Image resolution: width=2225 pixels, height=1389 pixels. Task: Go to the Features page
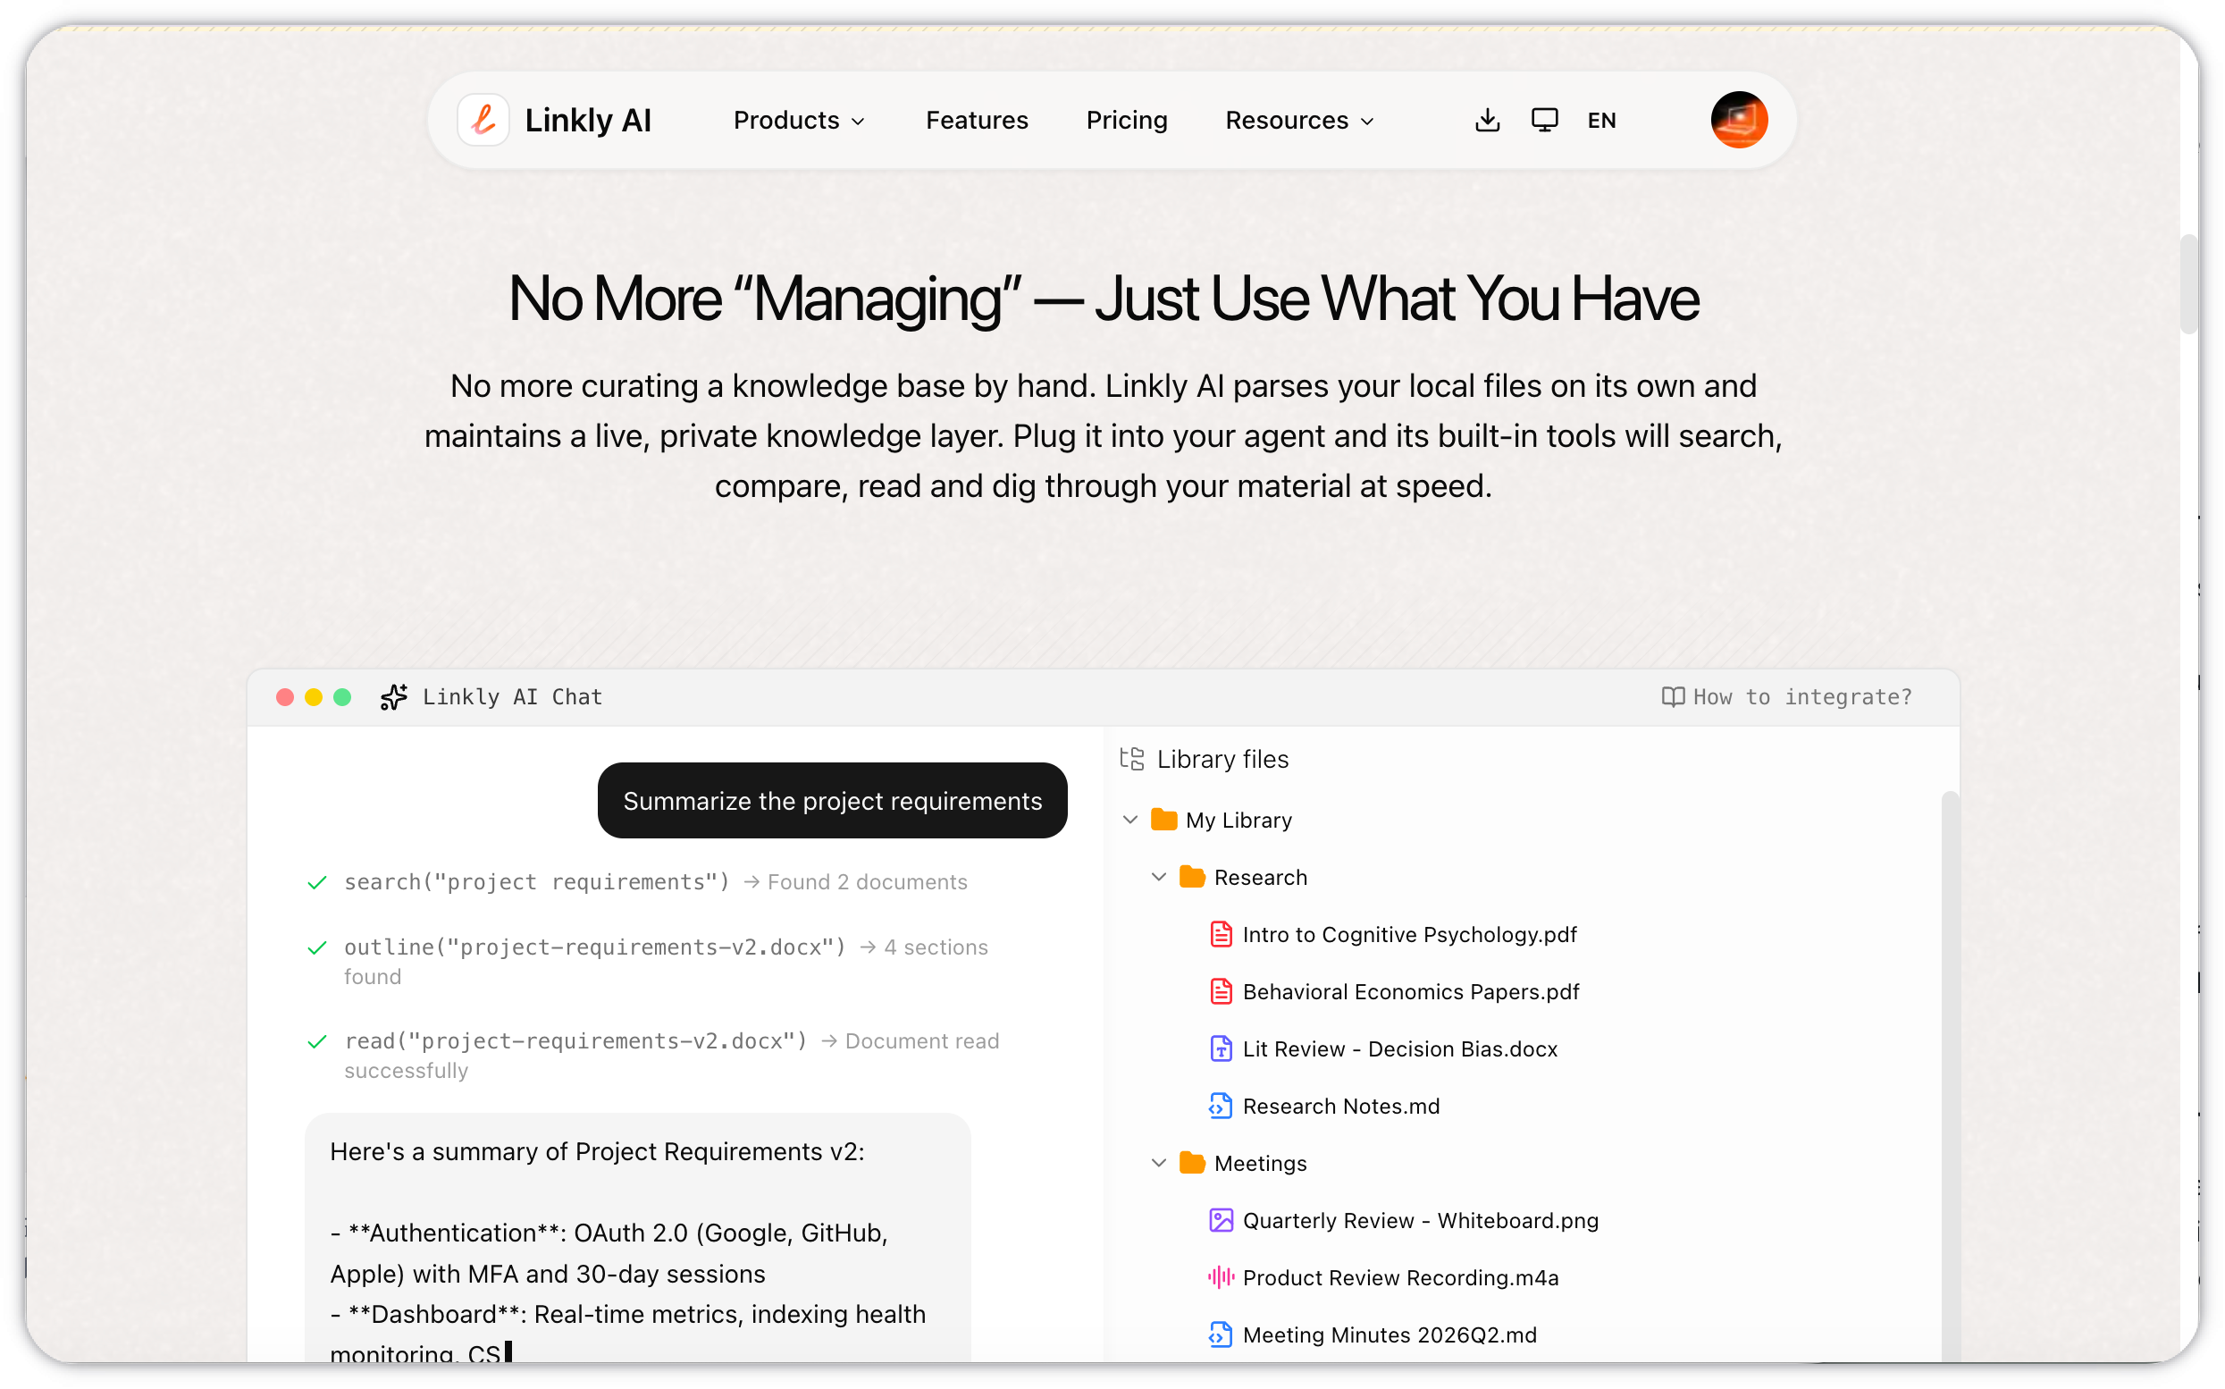coord(976,121)
